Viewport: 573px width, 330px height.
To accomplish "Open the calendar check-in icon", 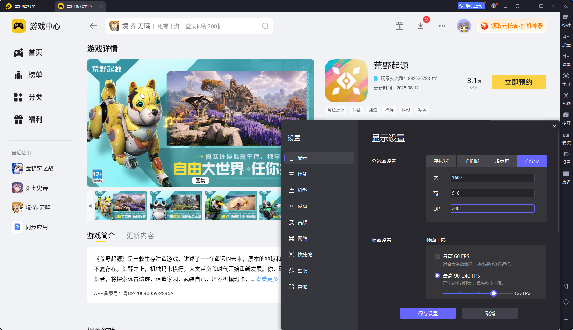I will coord(400,26).
